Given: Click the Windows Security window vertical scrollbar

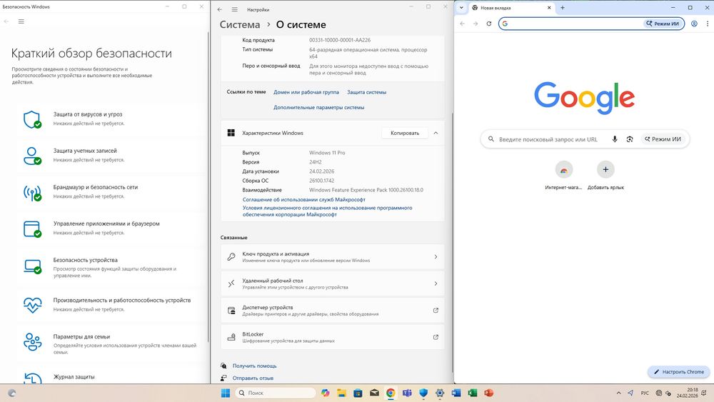Looking at the screenshot, I should [208, 186].
